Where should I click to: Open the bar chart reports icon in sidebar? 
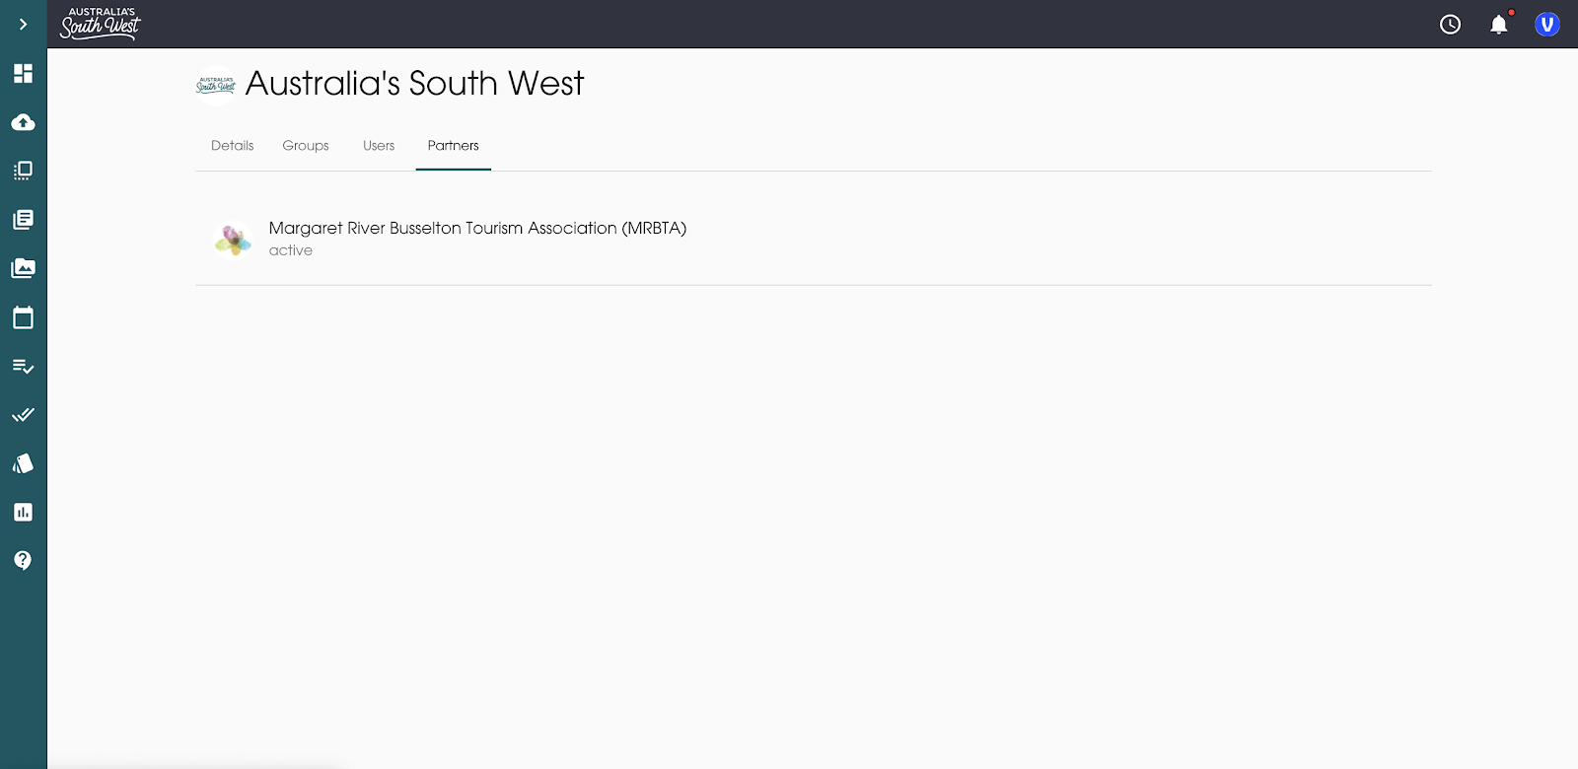pyautogui.click(x=23, y=512)
